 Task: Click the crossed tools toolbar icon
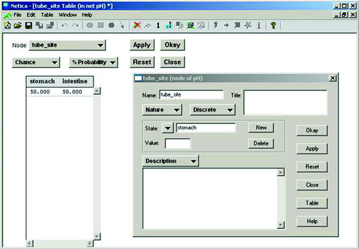click(x=201, y=25)
